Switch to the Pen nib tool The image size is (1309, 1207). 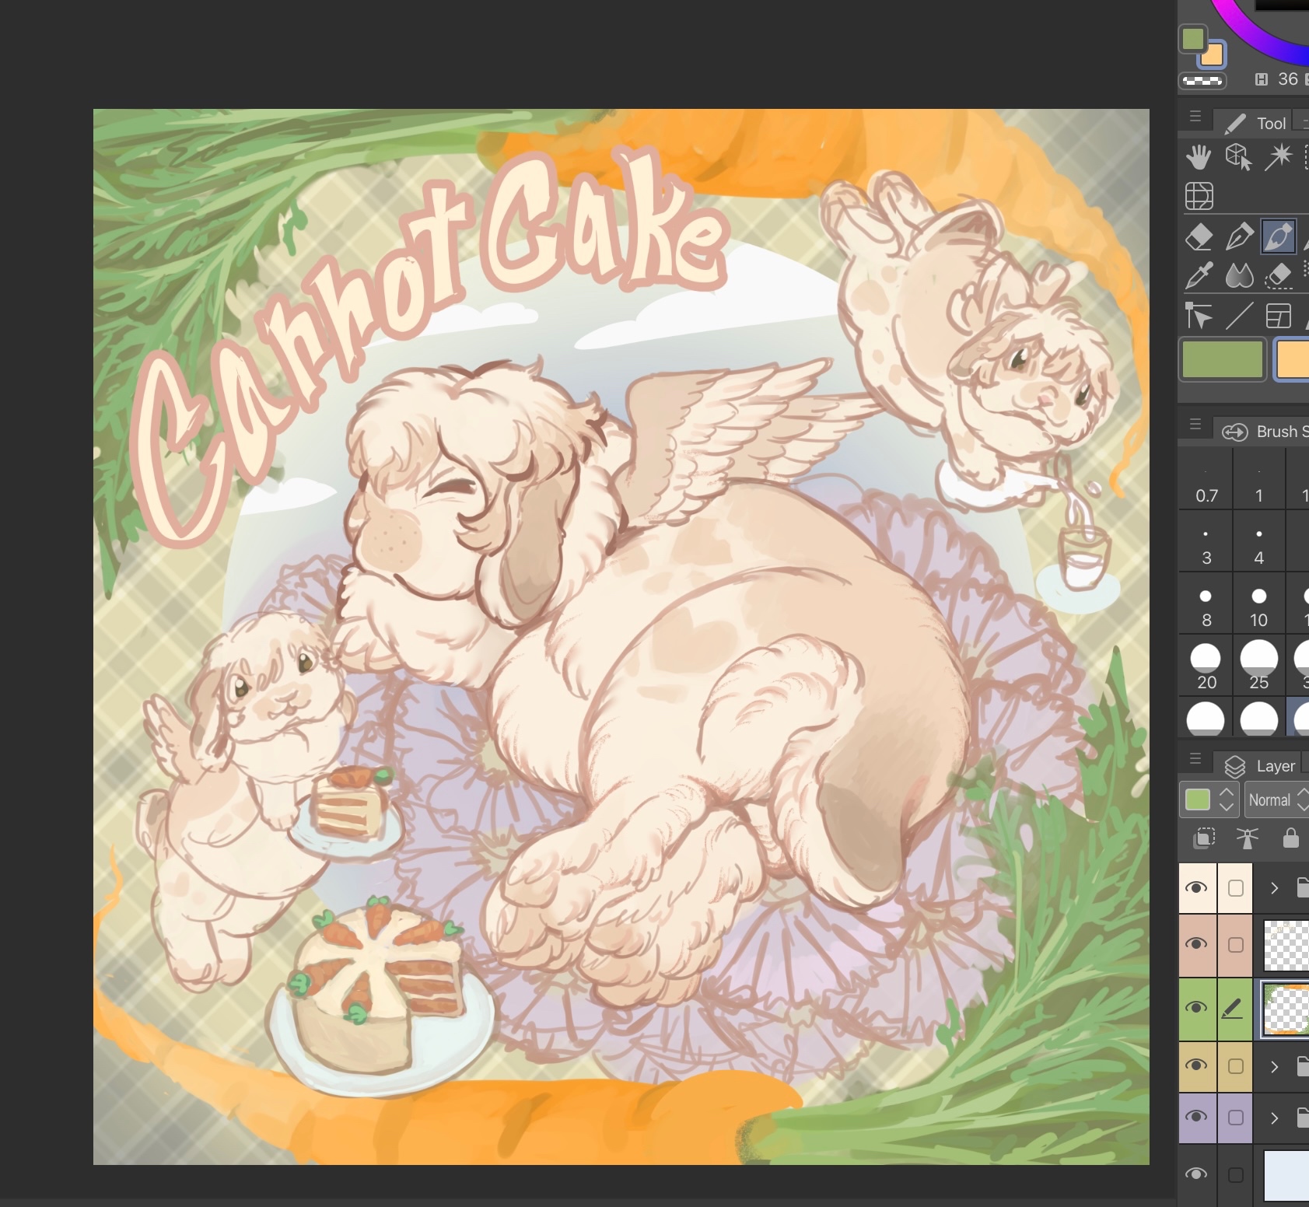[x=1238, y=236]
